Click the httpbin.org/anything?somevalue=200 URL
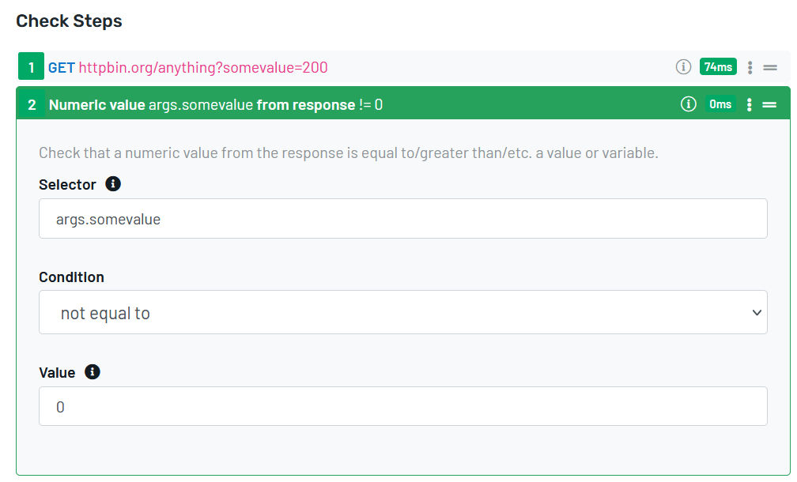The height and width of the screenshot is (482, 797). pyautogui.click(x=203, y=68)
